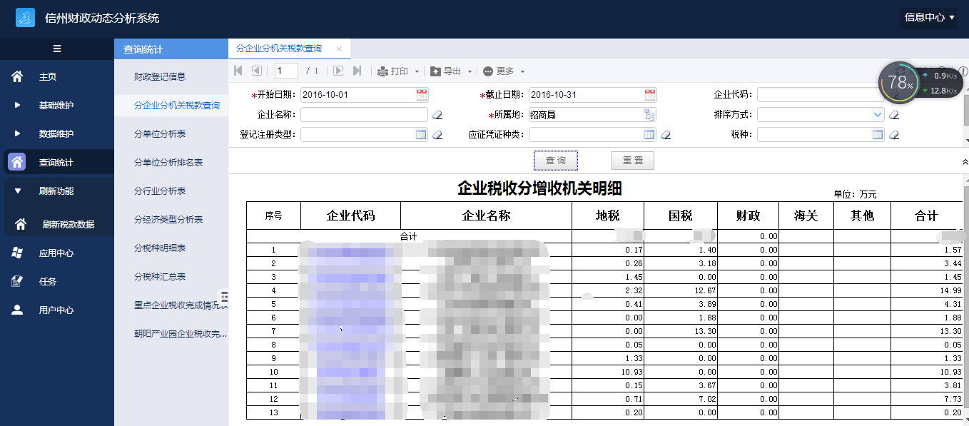Click the 查询 button
This screenshot has height=426, width=969.
coord(556,161)
